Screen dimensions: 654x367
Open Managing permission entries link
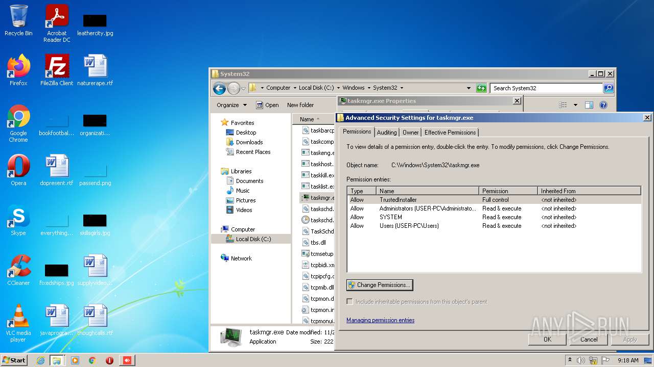point(380,320)
